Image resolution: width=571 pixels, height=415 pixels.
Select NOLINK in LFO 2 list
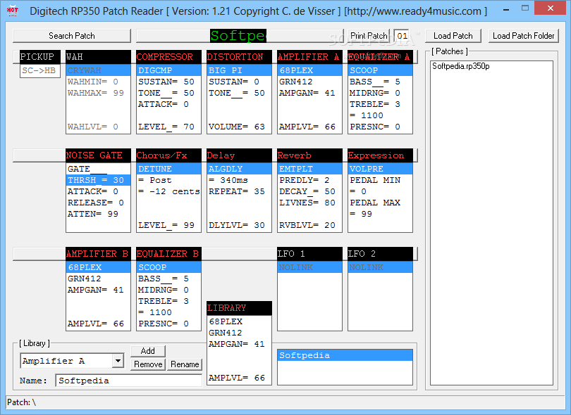pyautogui.click(x=380, y=267)
